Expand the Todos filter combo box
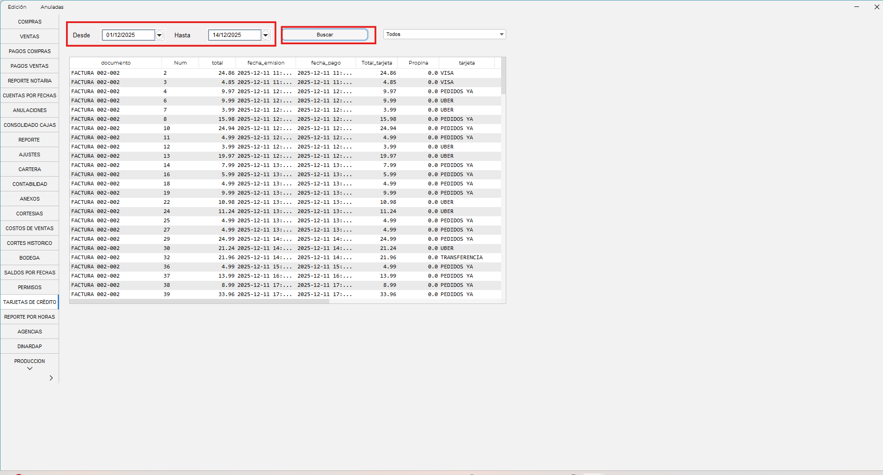Screen dimensions: 883x475 pos(501,34)
